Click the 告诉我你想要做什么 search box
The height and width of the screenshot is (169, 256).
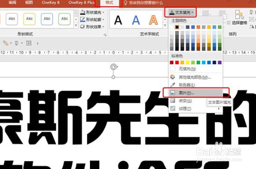(x=146, y=3)
